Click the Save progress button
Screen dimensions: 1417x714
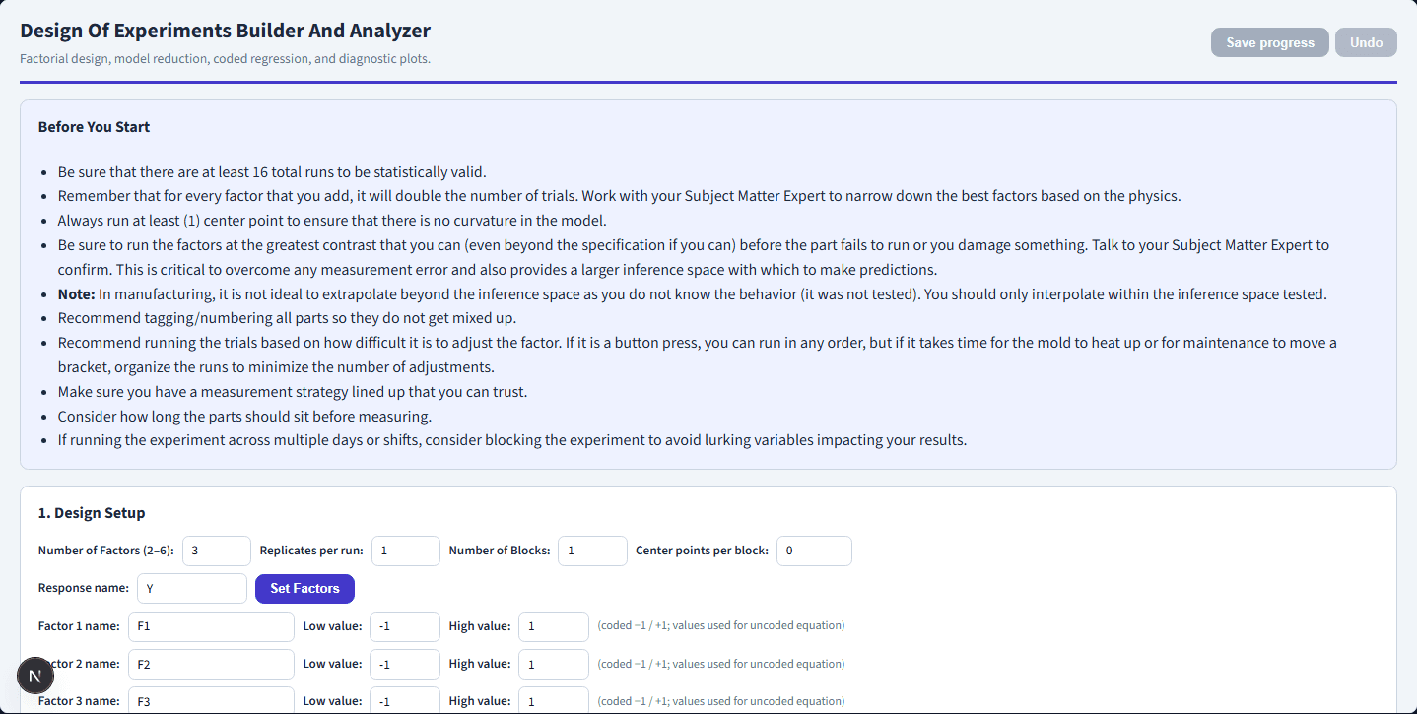1269,42
